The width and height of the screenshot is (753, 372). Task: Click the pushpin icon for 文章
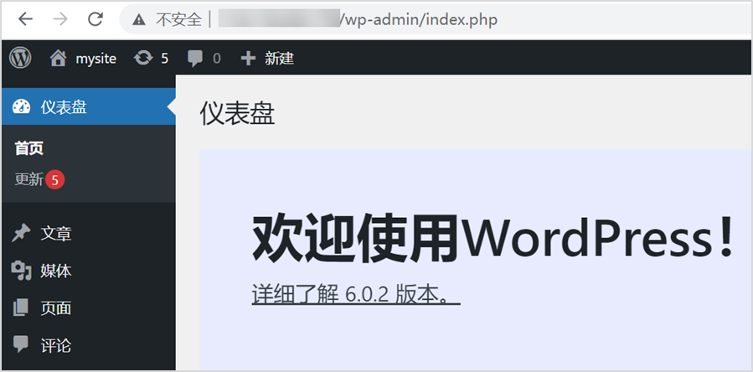(x=21, y=233)
